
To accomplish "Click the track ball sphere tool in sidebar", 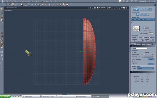I will 2,43.
